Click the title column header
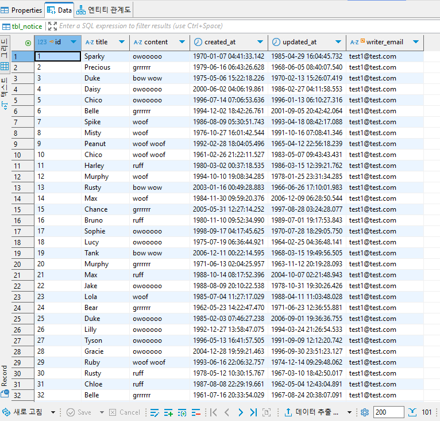 point(106,43)
